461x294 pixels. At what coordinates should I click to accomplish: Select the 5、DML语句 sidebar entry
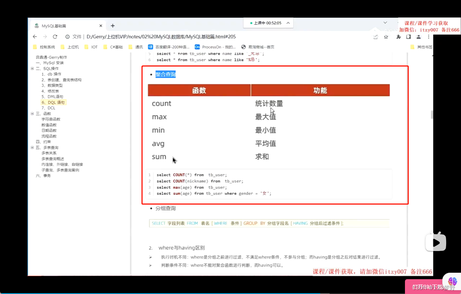[x=53, y=97]
